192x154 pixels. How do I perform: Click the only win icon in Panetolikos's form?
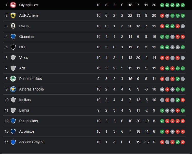pos(162,121)
